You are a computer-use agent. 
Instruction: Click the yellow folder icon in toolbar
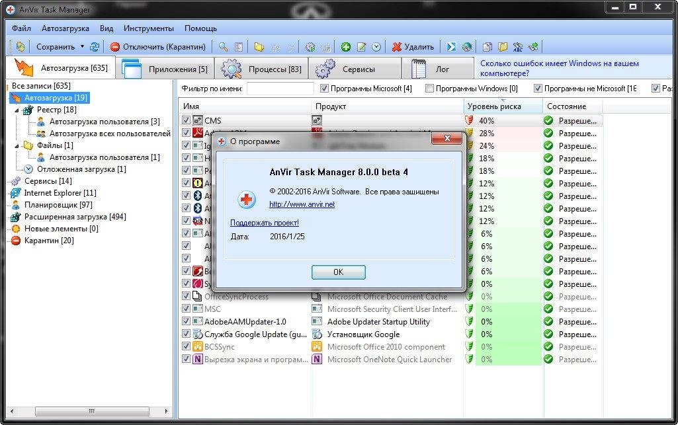(259, 47)
